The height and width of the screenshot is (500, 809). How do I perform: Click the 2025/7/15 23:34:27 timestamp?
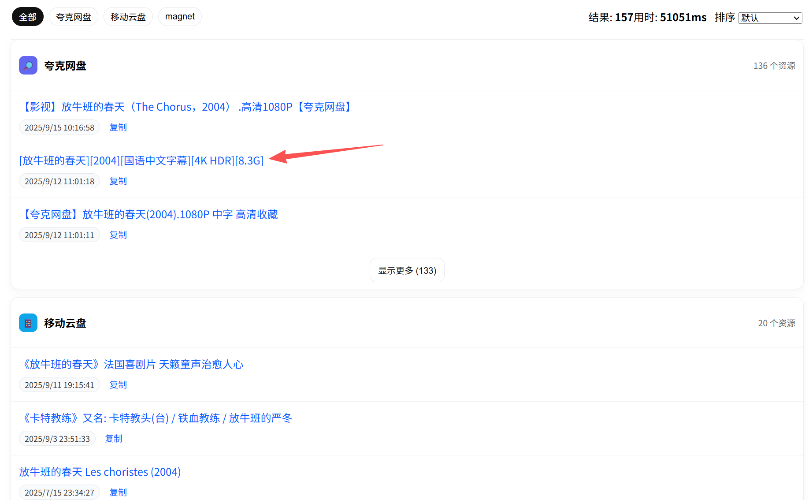59,493
